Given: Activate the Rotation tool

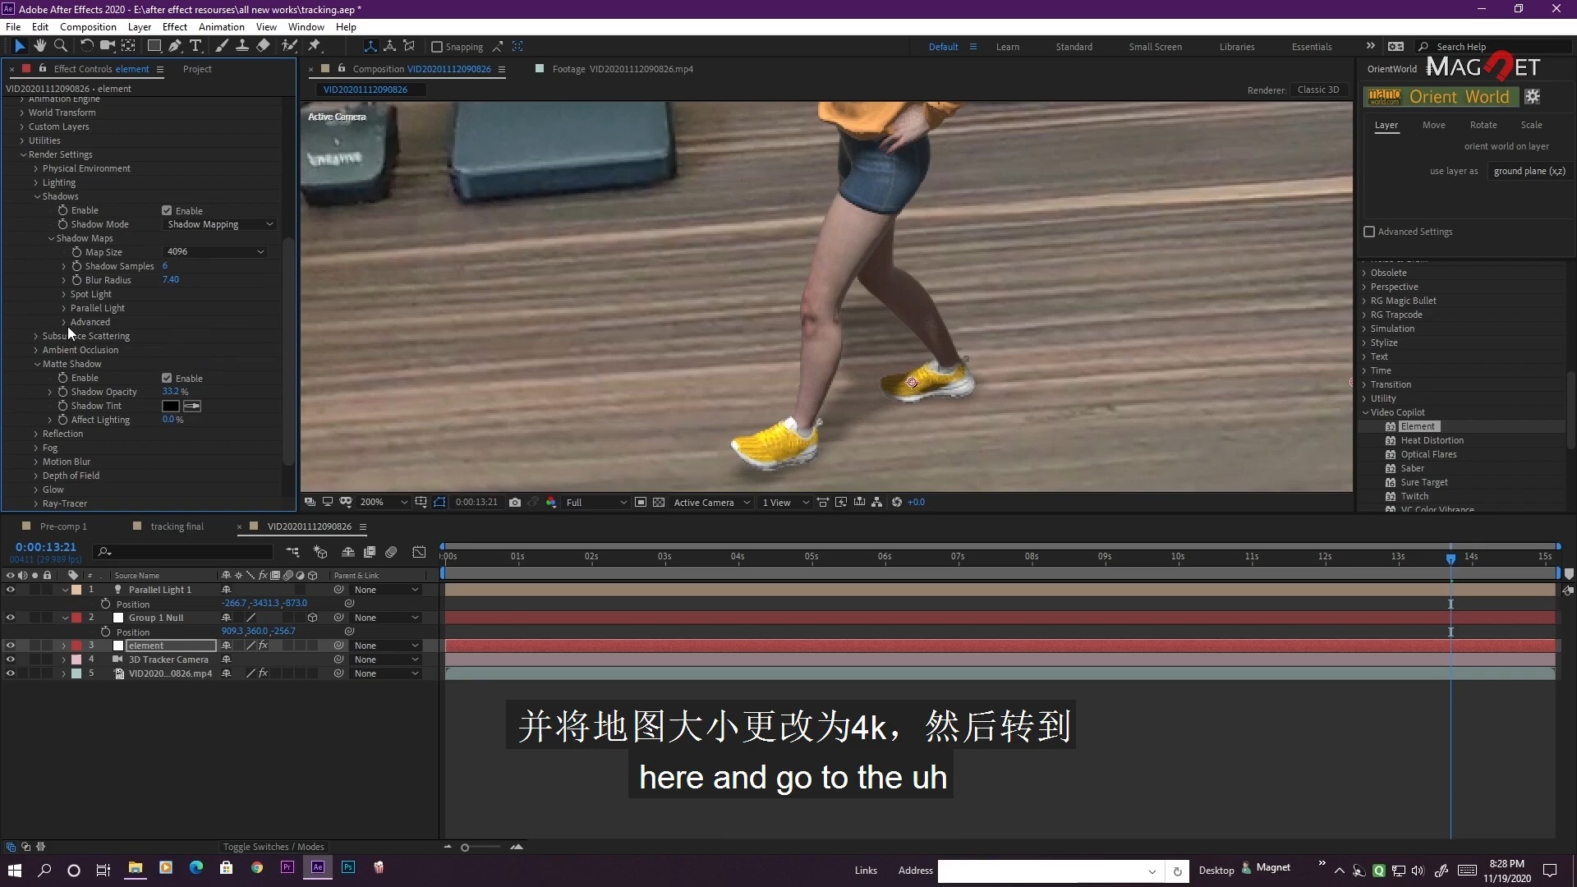Looking at the screenshot, I should click(86, 46).
